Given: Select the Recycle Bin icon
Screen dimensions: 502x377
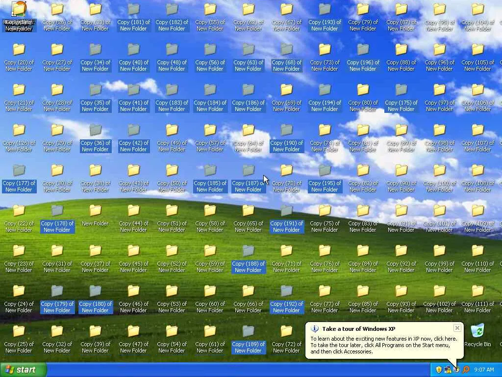Looking at the screenshot, I should 477,335.
